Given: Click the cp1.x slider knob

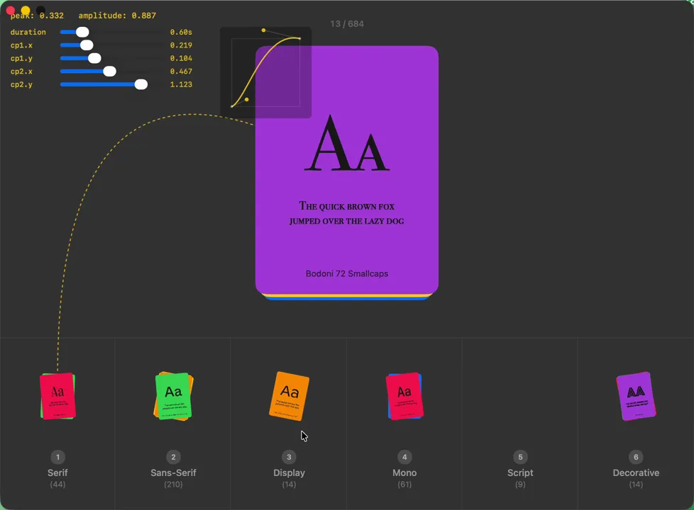Looking at the screenshot, I should pyautogui.click(x=87, y=45).
